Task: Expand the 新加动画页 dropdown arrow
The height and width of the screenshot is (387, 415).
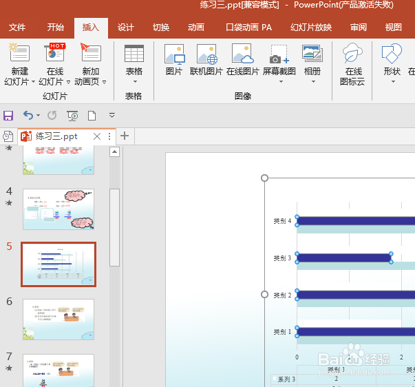Action: (105, 82)
